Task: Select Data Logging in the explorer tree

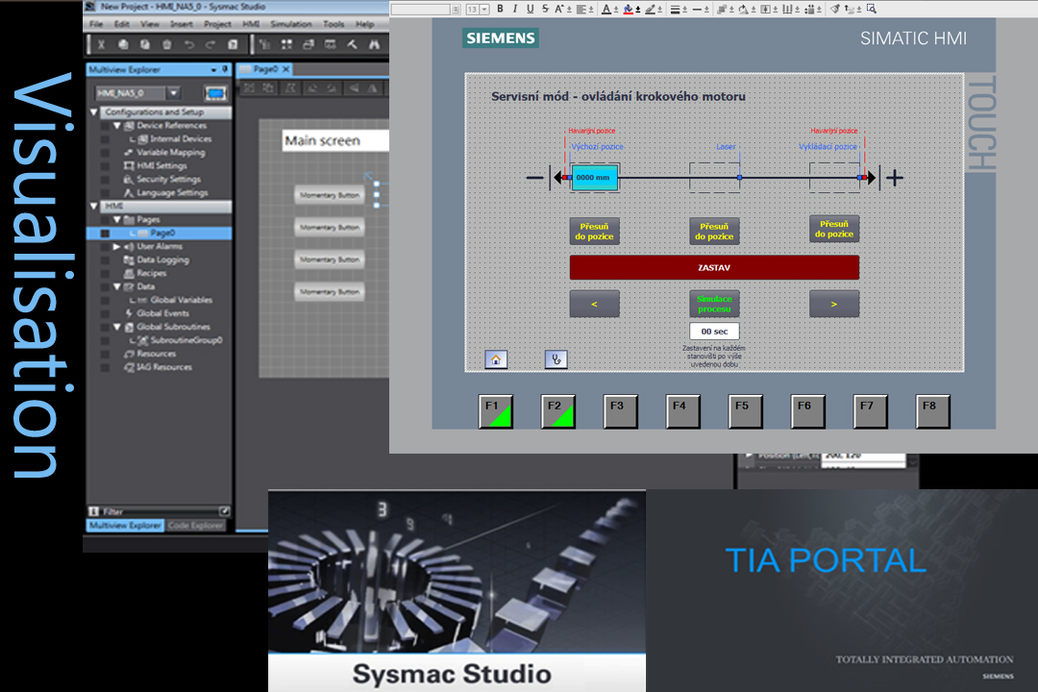Action: click(x=162, y=259)
